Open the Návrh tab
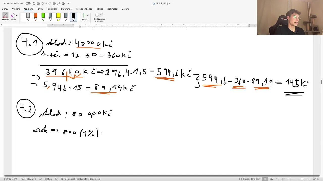Viewport: 323px width, 181px height. (x=40, y=9)
